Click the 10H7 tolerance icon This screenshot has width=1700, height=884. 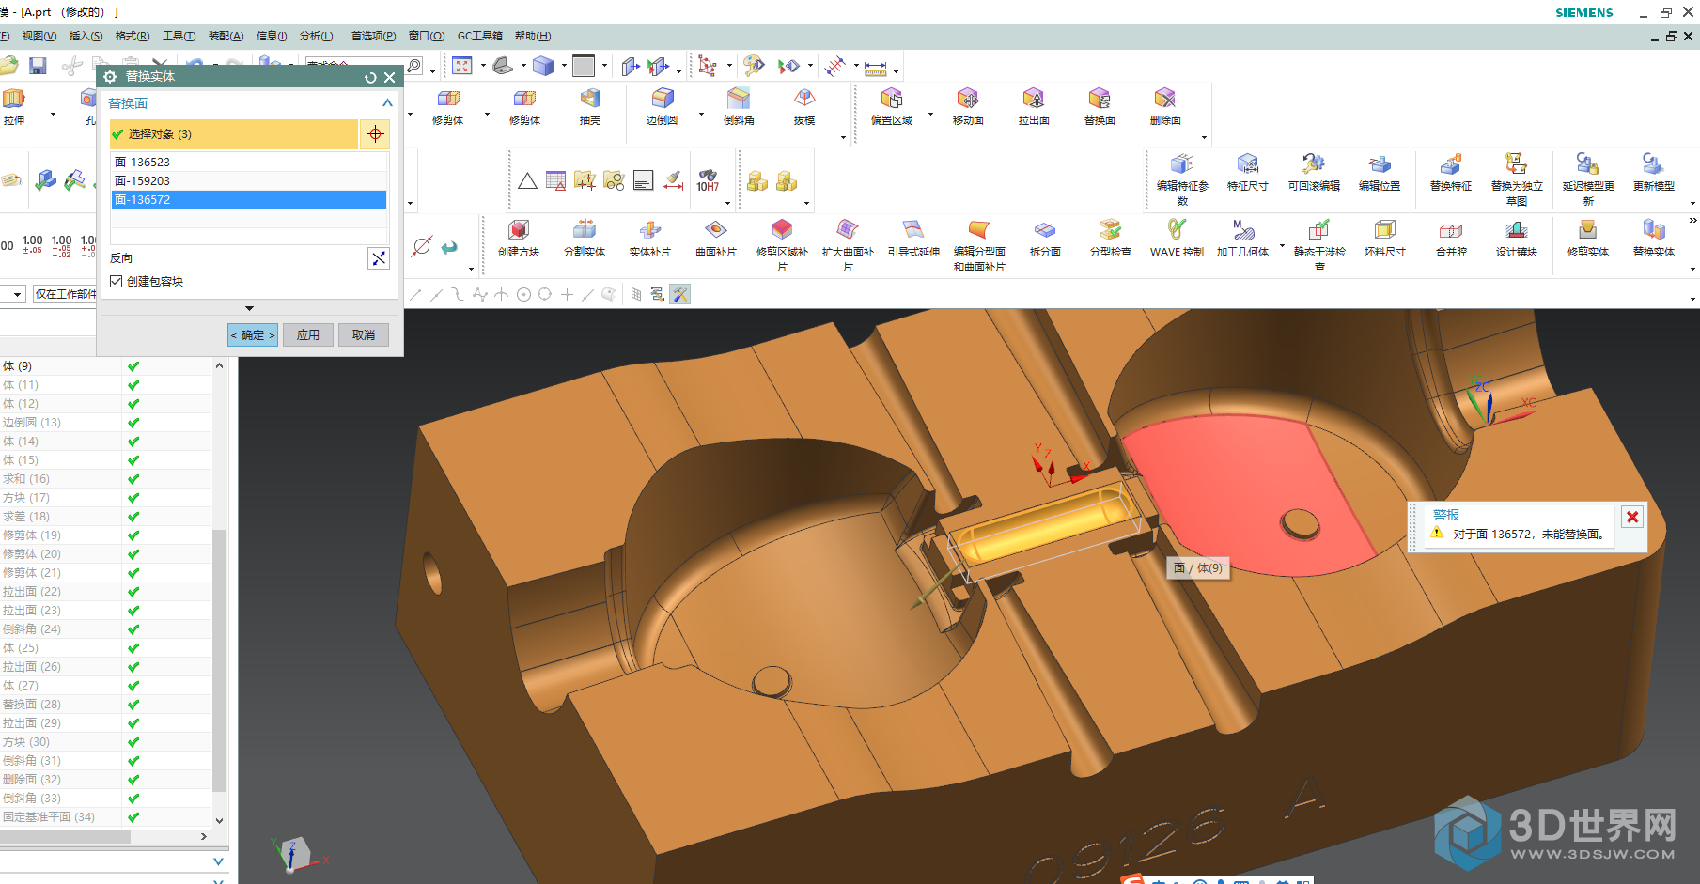(708, 181)
